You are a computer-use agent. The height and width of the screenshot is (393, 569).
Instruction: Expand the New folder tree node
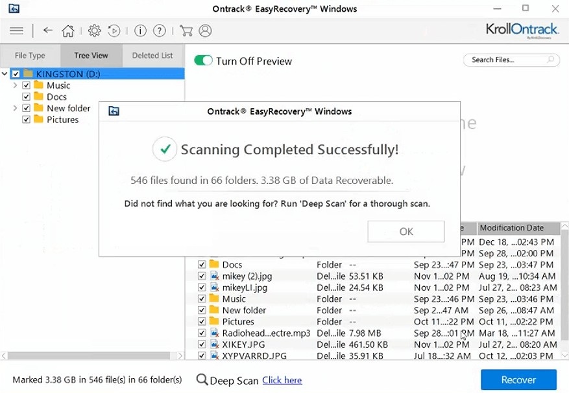[15, 108]
